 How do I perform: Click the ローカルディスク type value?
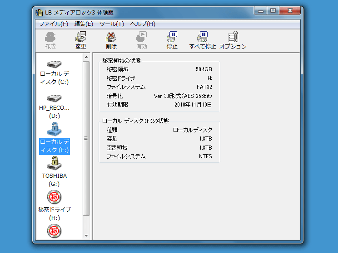pyautogui.click(x=193, y=130)
